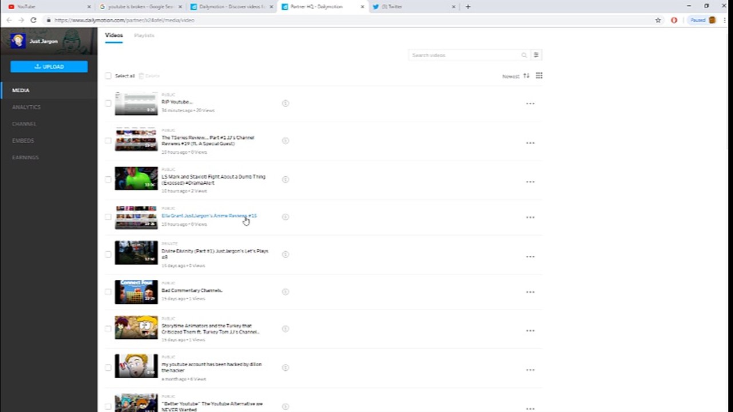Open the browser three-dot menu
Viewport: 733px width, 412px height.
(x=726, y=20)
